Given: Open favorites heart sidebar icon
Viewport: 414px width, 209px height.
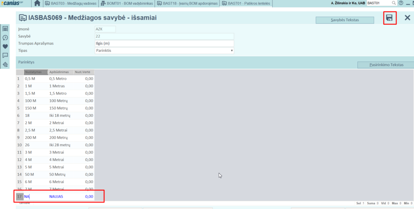Looking at the screenshot, I should (5, 46).
